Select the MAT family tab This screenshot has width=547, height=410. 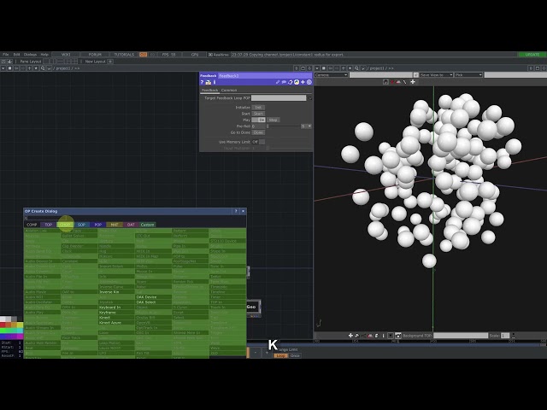click(115, 225)
